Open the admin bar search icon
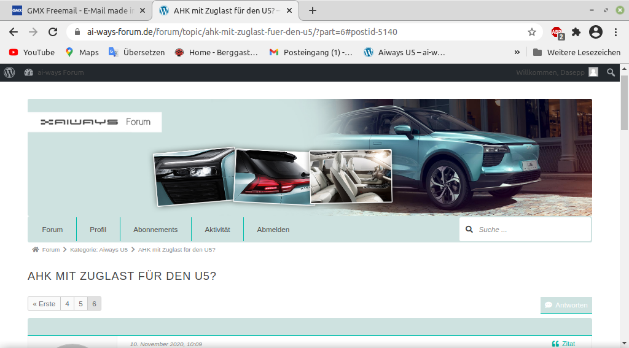Image resolution: width=629 pixels, height=348 pixels. pyautogui.click(x=611, y=72)
